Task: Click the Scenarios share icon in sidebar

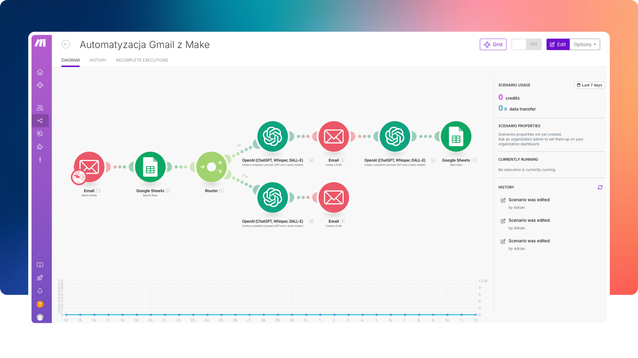Action: [40, 121]
